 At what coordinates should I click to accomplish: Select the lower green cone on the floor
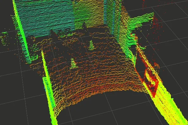[x=73, y=64]
